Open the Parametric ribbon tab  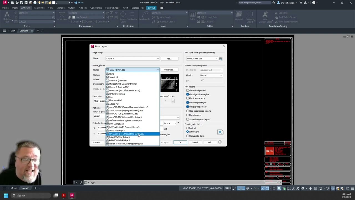tap(39, 8)
